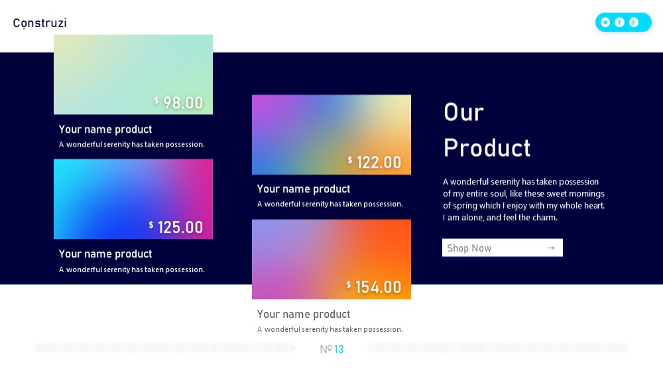Open the $98.00 product image
The width and height of the screenshot is (663, 373).
133,74
